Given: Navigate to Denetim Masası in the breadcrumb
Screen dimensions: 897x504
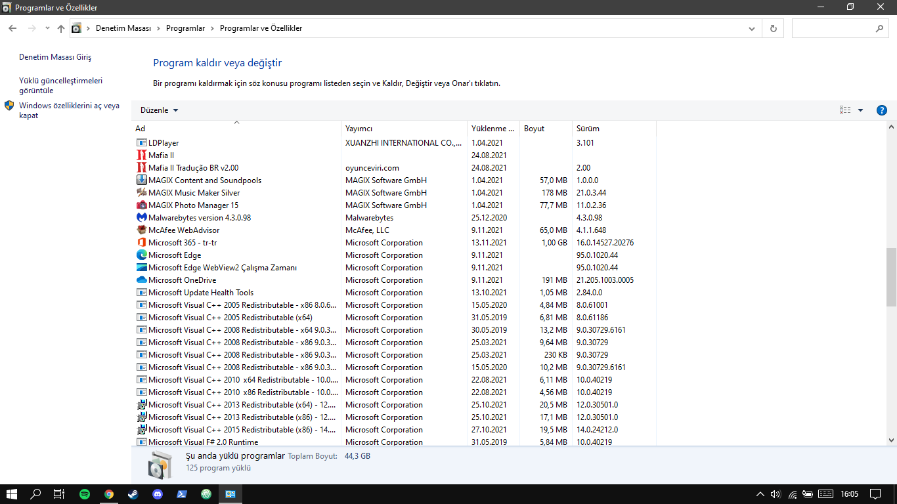Looking at the screenshot, I should click(123, 28).
